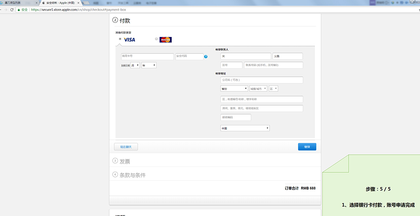Select the VISA radio button
This screenshot has height=216, width=420.
click(120, 39)
